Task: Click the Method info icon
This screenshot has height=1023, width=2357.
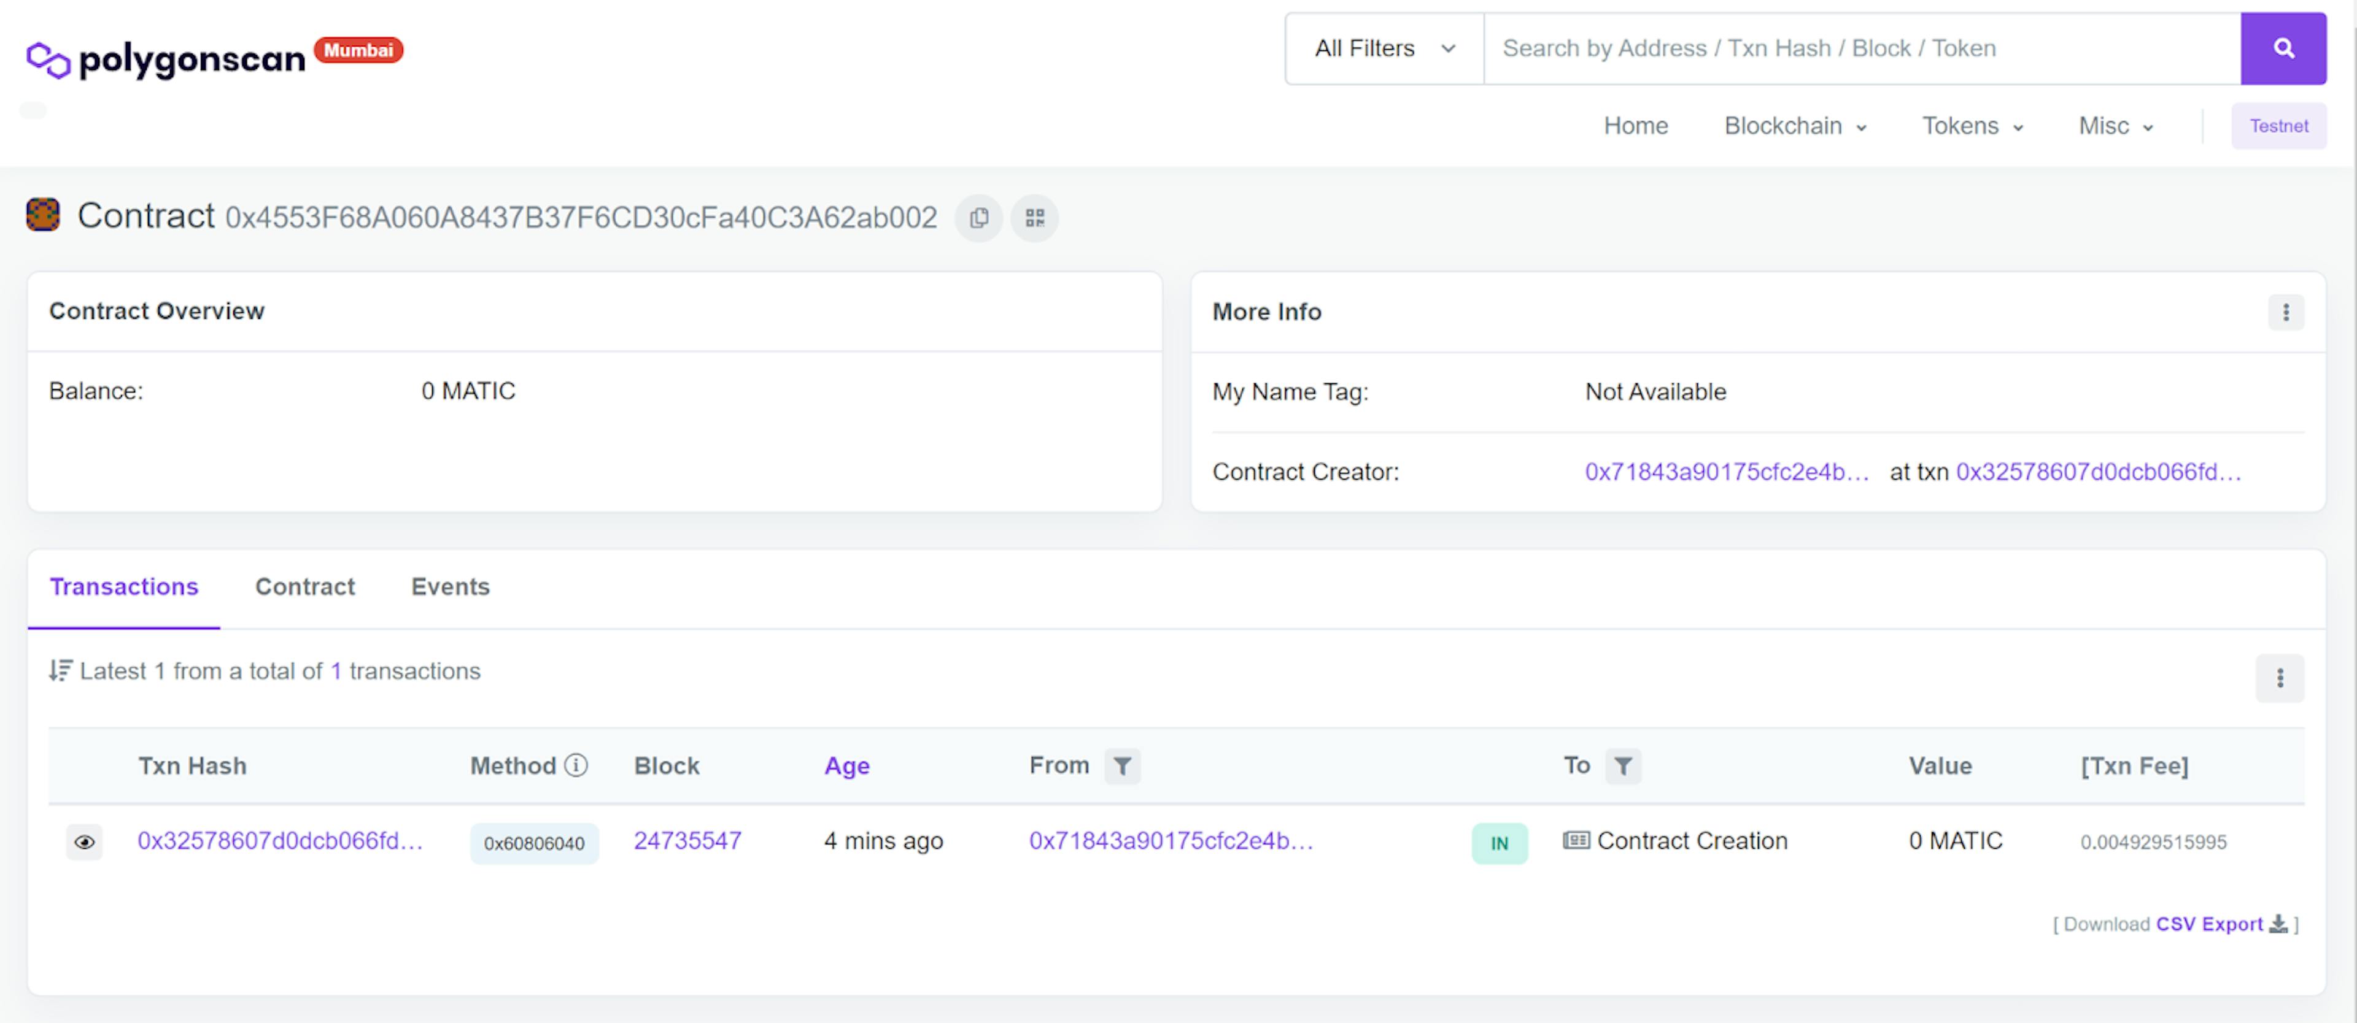Action: tap(576, 764)
